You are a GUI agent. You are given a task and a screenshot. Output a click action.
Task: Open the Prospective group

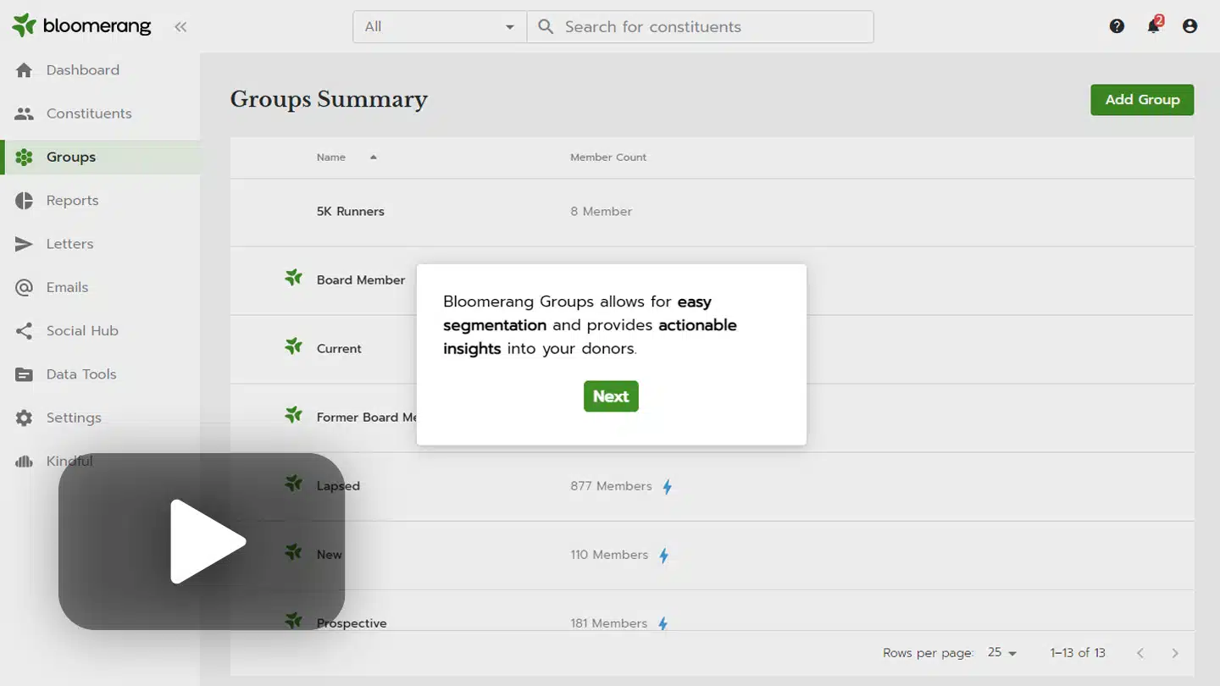click(x=352, y=623)
